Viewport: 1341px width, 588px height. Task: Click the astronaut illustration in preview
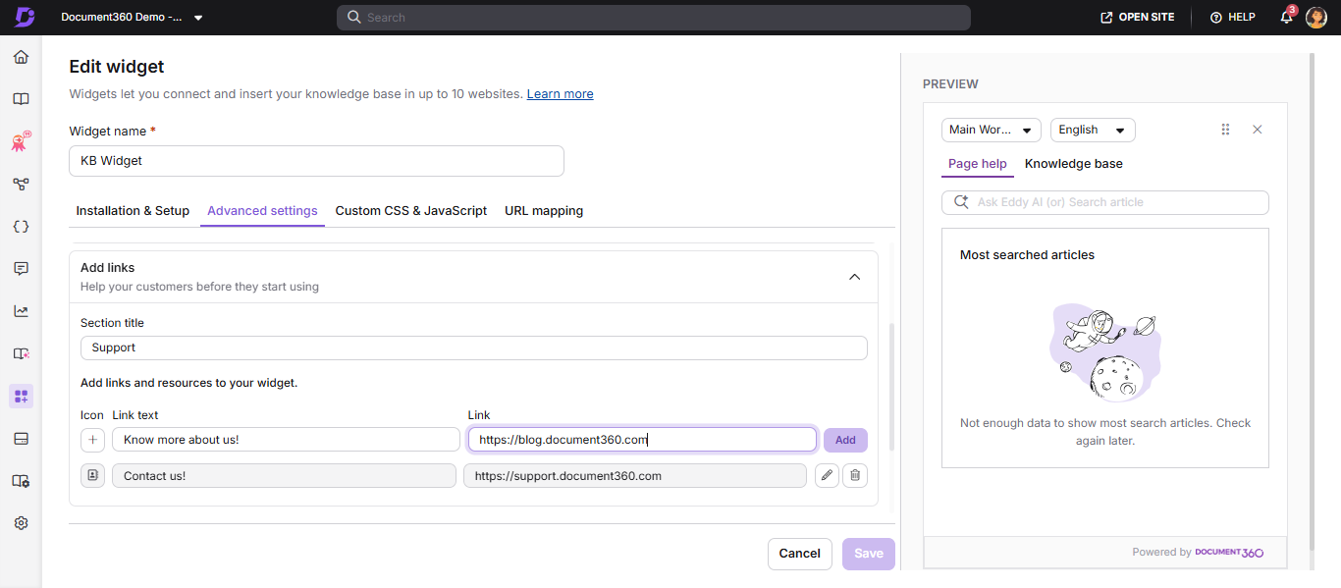(1105, 352)
